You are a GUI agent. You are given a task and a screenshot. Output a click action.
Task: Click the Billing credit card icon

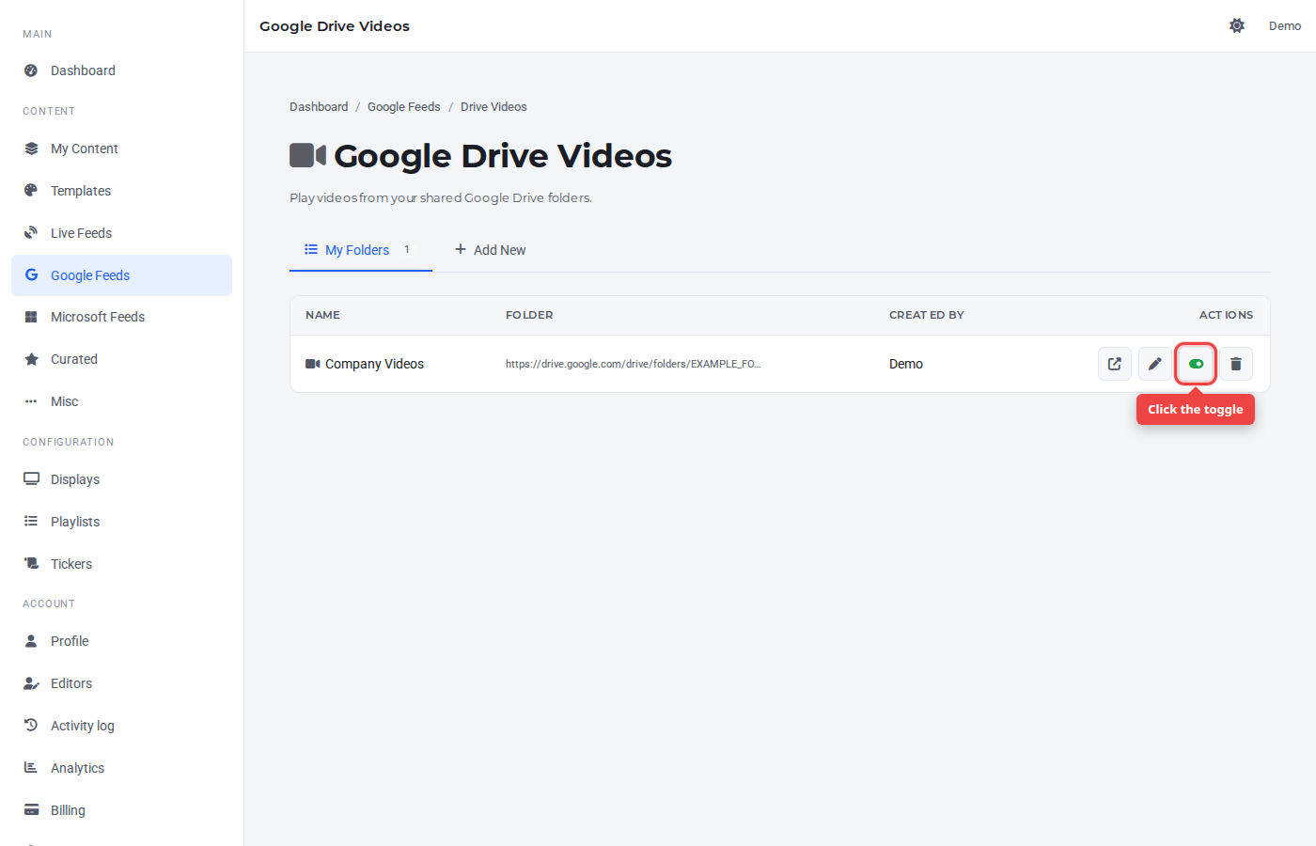coord(31,809)
